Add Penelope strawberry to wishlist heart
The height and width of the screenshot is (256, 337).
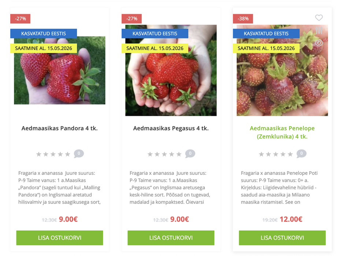click(x=319, y=18)
